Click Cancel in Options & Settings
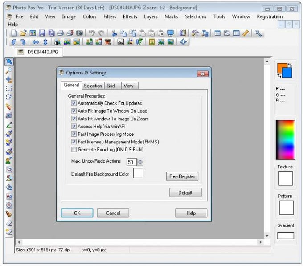The image size is (303, 266). (x=113, y=213)
